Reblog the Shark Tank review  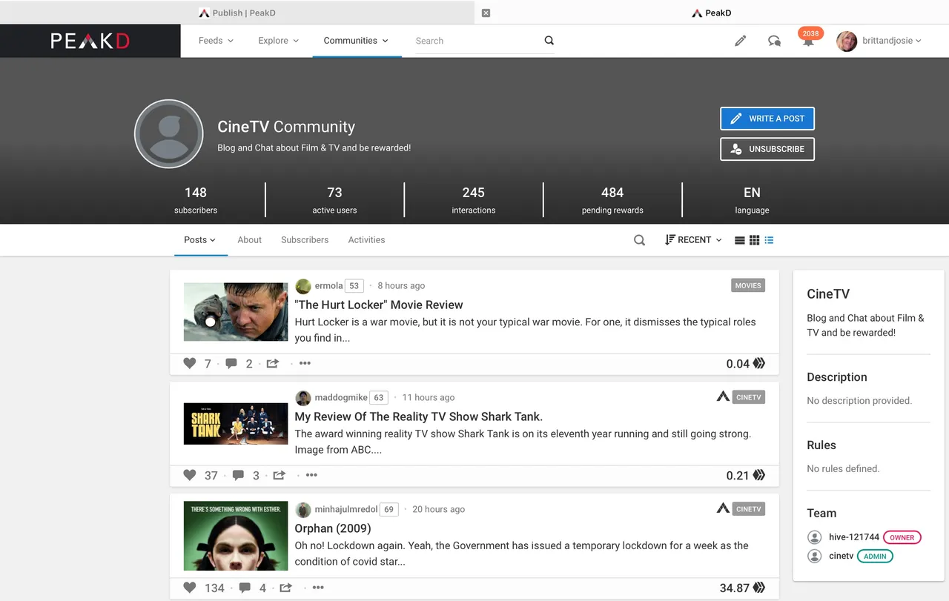[280, 475]
